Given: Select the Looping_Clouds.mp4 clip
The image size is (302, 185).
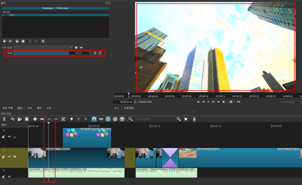Looking at the screenshot, I should 240,158.
